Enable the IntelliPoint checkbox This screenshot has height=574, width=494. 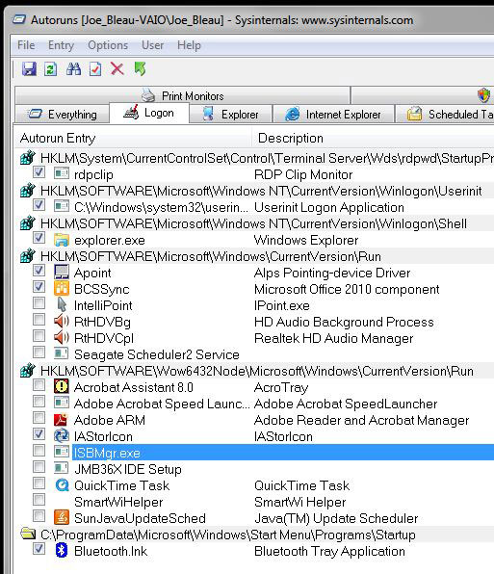tap(39, 303)
